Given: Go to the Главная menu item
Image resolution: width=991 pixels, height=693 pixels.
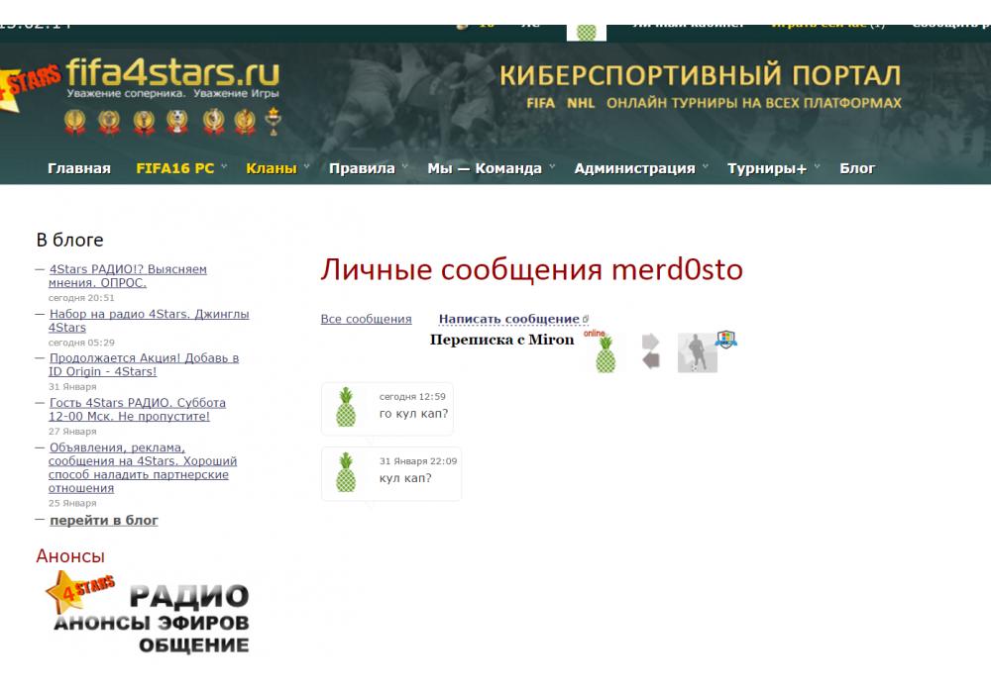Looking at the screenshot, I should tap(79, 168).
